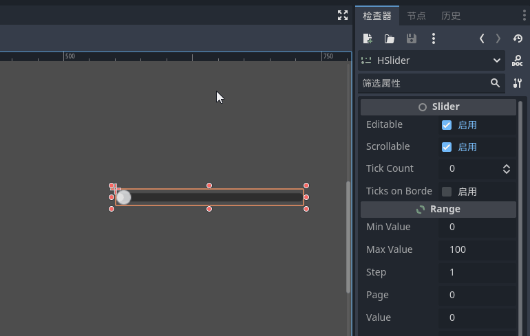530x336 pixels.
Task: Open HSlider documentation via DOC icon
Action: click(518, 61)
